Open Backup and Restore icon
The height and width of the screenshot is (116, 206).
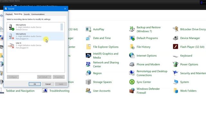(132, 29)
